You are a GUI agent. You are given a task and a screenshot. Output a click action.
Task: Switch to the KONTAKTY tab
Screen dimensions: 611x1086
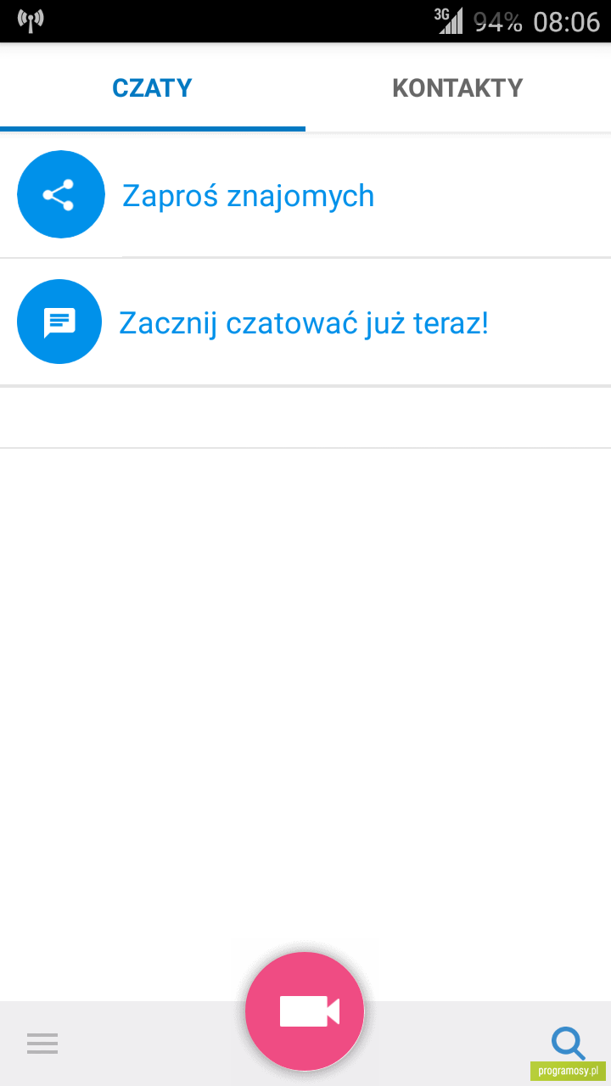(x=457, y=87)
